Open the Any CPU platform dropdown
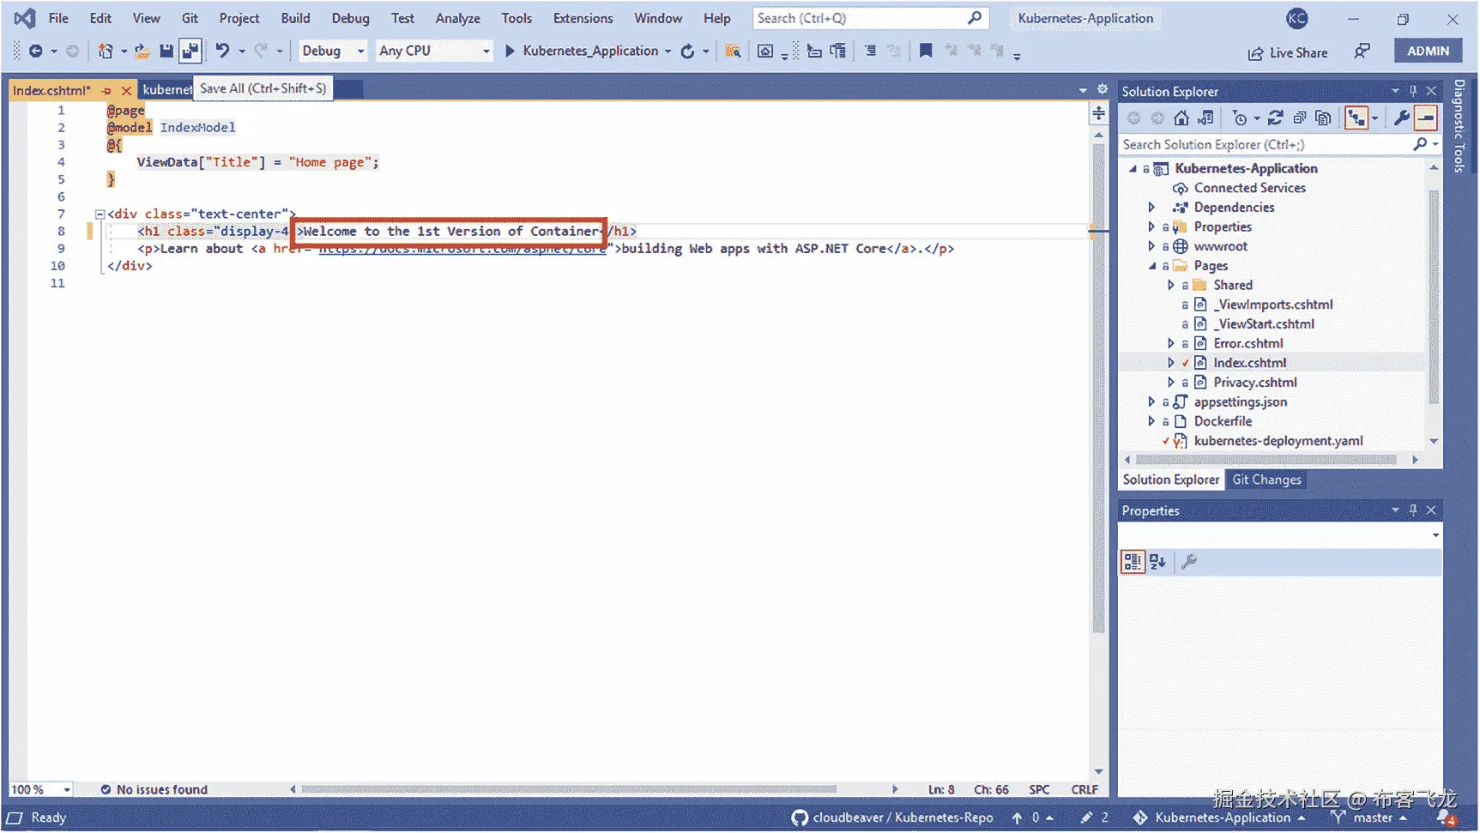 [x=434, y=51]
